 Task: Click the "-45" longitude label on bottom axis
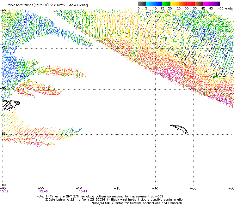click(117, 189)
